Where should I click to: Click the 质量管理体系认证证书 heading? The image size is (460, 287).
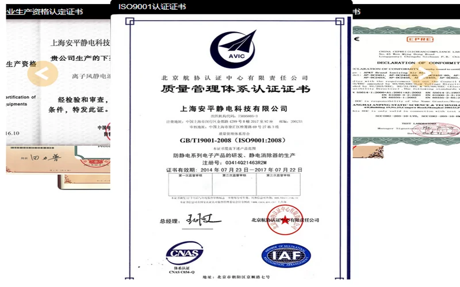coord(235,89)
